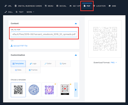
Task: Click the URL for PDF input field
Action: [x=44, y=34]
